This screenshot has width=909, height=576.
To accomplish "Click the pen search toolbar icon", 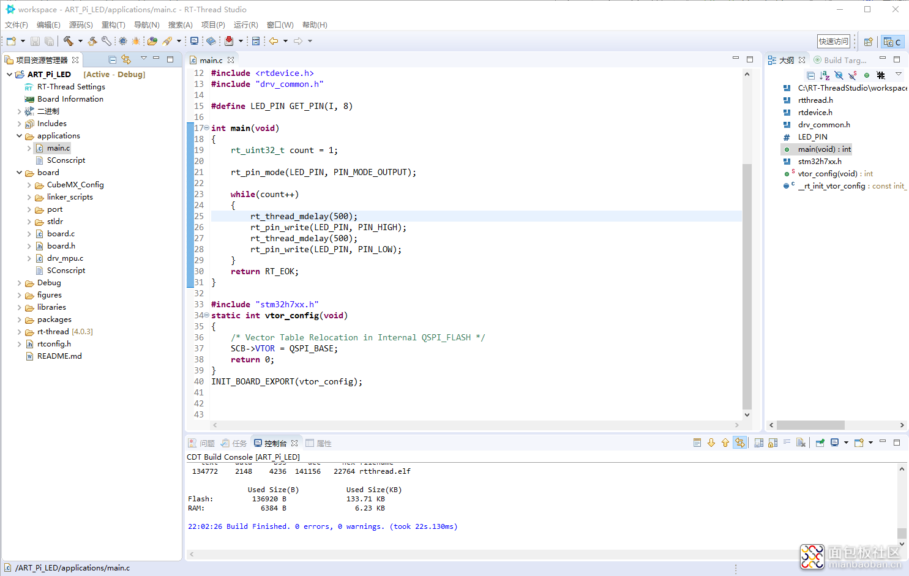I will click(167, 41).
